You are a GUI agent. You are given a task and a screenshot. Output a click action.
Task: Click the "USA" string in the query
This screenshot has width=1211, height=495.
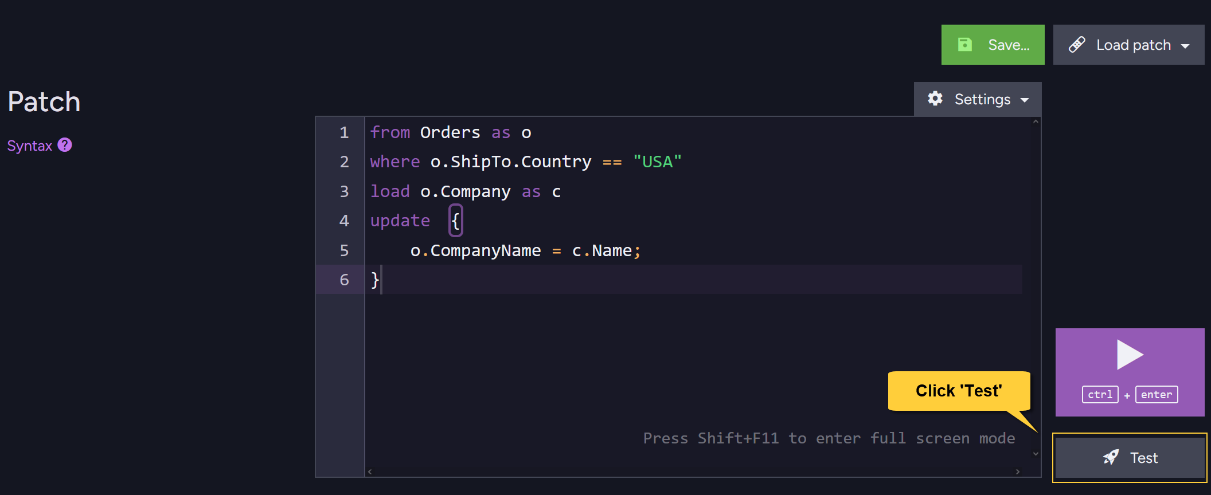pyautogui.click(x=657, y=162)
